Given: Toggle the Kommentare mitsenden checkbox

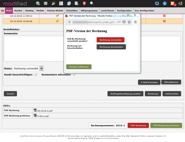Looking at the screenshot, I should click(x=74, y=74).
